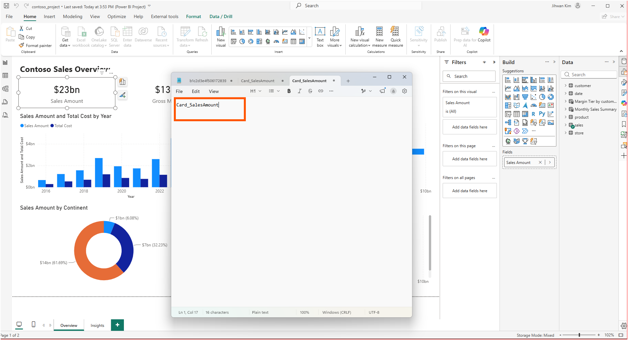
Task: Collapse the Filters pane chevron
Action: (494, 62)
